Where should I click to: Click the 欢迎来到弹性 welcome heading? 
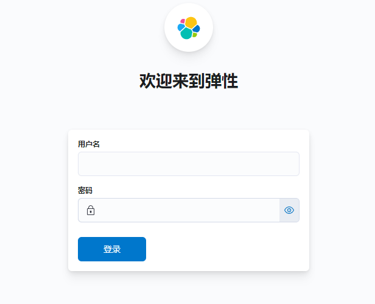pyautogui.click(x=189, y=81)
